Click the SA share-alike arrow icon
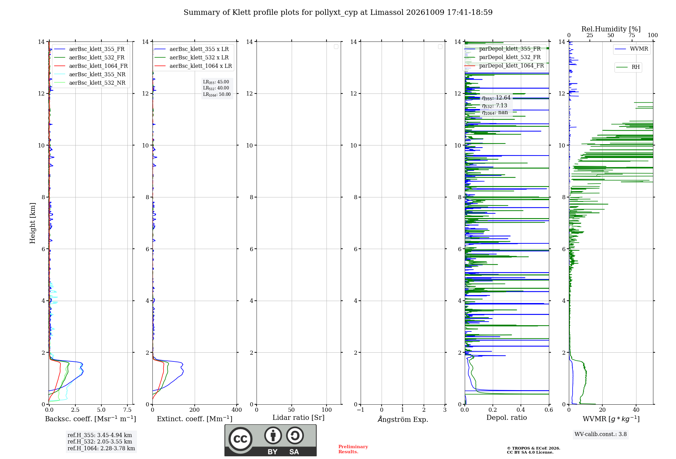Image resolution: width=676 pixels, height=459 pixels. point(295,435)
